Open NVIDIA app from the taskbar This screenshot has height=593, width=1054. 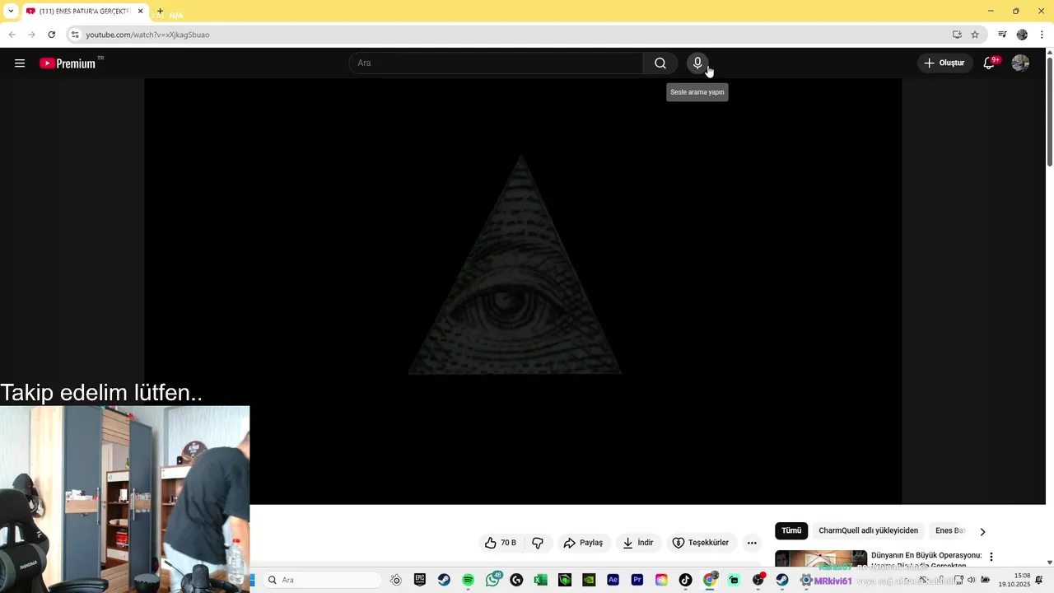589,580
